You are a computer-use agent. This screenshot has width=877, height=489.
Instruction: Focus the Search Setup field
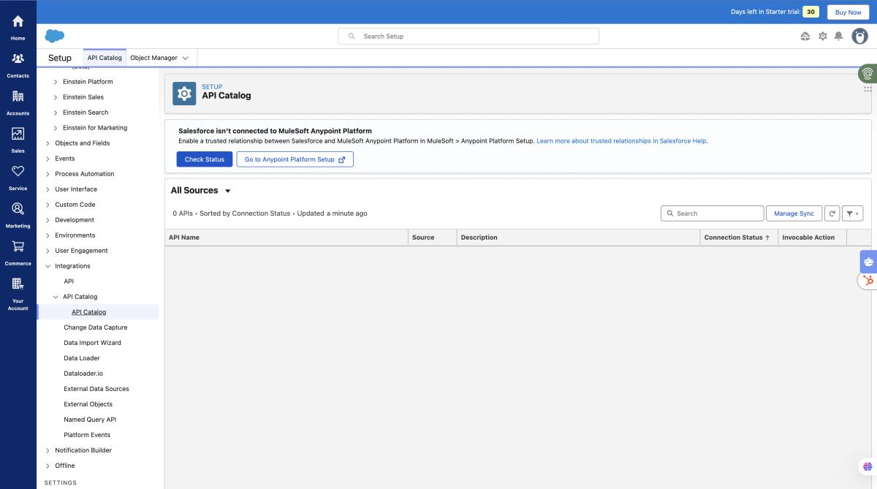pos(468,36)
